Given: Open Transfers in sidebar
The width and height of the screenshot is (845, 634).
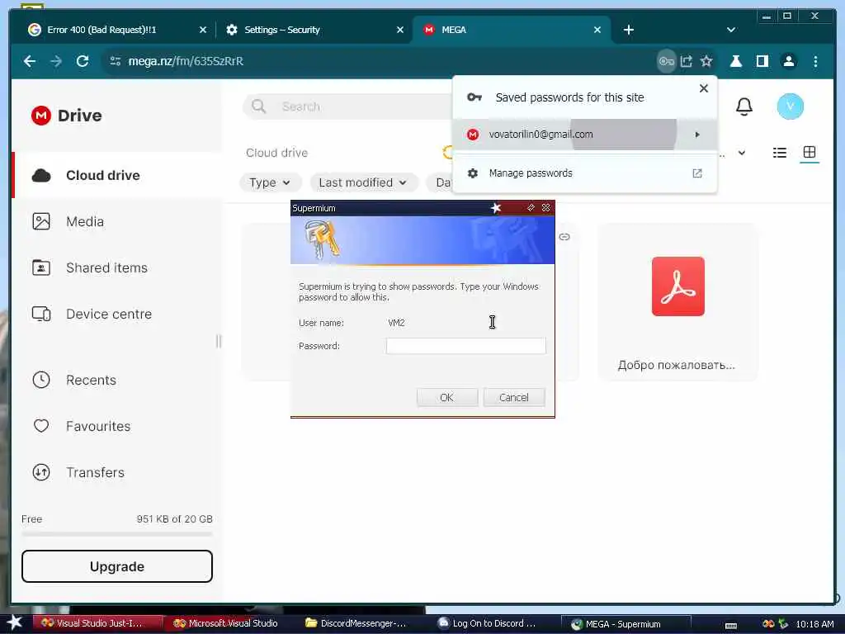Looking at the screenshot, I should [x=117, y=472].
